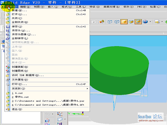This screenshot has height=125, width=167.
Task: Open the 编辑(E) menu
Action: pos(25,7)
